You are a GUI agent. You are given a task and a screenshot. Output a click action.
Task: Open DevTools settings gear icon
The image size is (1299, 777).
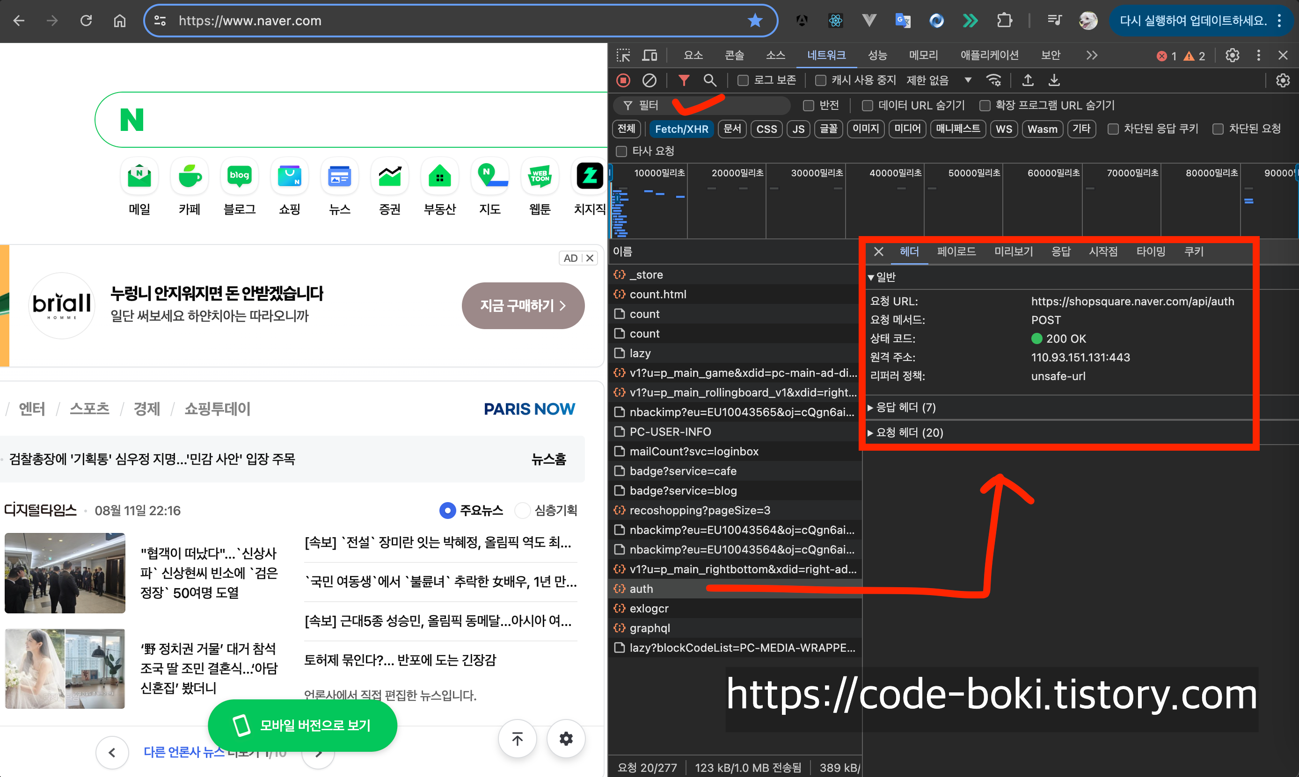click(1233, 55)
